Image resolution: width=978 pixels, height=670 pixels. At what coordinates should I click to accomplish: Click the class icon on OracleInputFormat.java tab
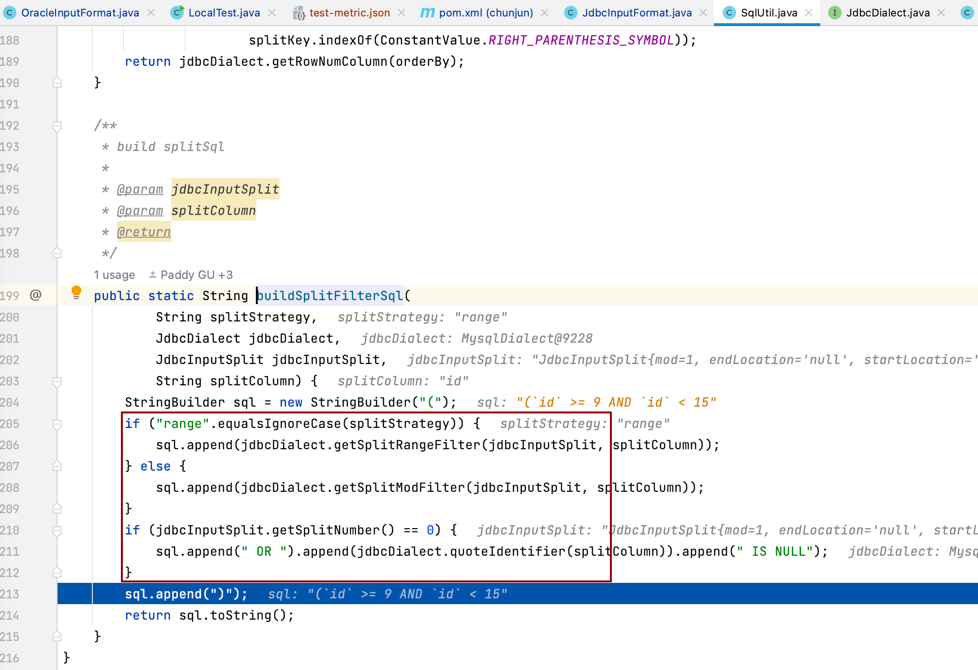[9, 13]
